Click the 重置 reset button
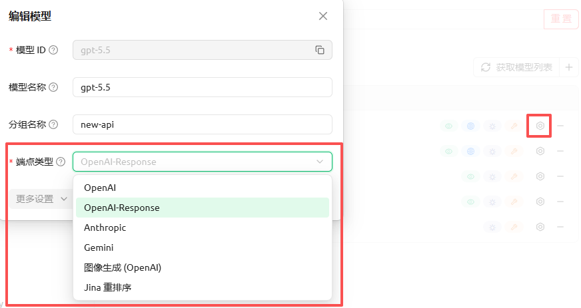Screen dimensions: 581x308 coord(561,19)
